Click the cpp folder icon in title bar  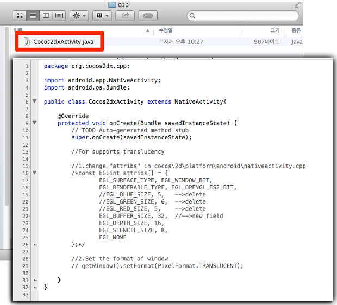pos(112,4)
